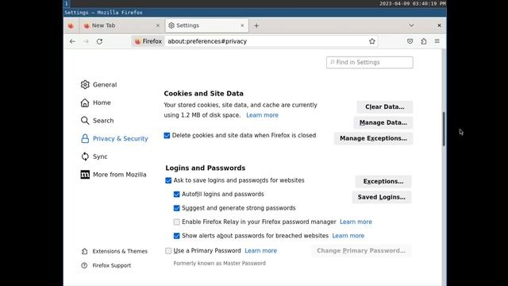The width and height of the screenshot is (508, 286).
Task: Open the Extensions puzzle icon
Action: click(423, 41)
